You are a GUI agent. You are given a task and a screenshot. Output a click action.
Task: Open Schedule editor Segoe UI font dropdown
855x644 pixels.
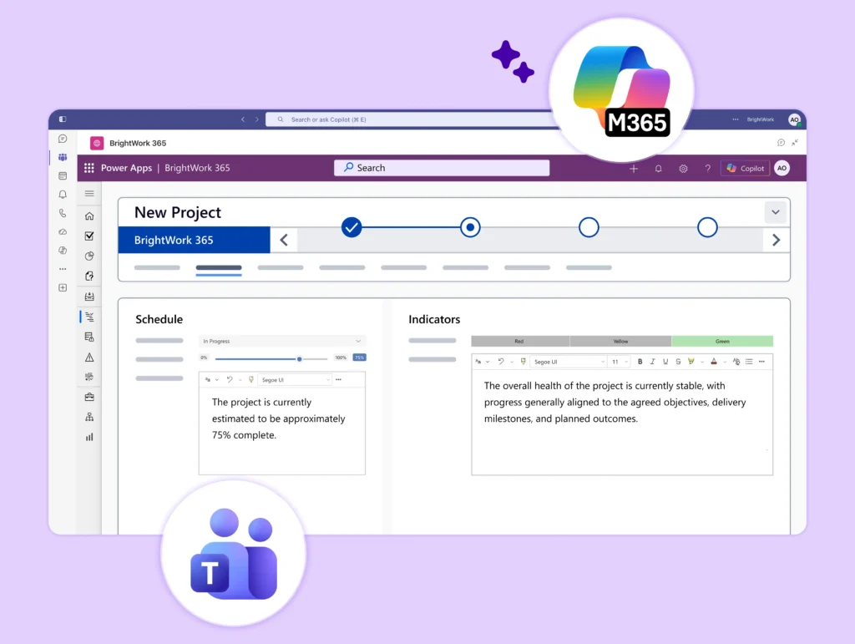295,379
